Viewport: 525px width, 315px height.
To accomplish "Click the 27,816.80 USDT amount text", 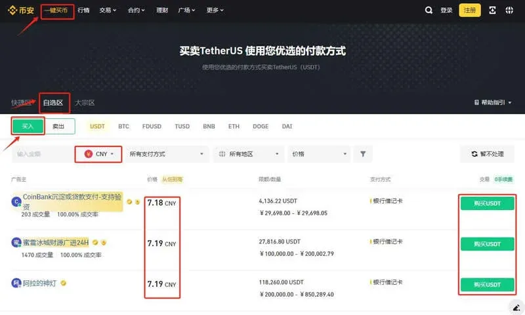I will pos(280,241).
